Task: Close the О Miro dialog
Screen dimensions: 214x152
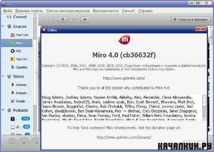Action: [200, 29]
